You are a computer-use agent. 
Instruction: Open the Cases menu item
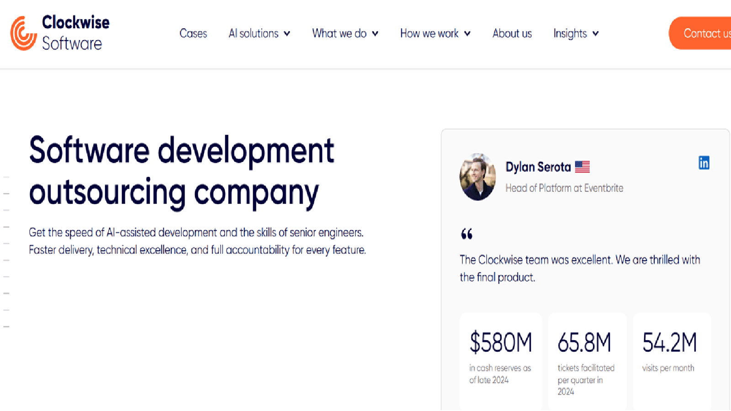pos(193,33)
